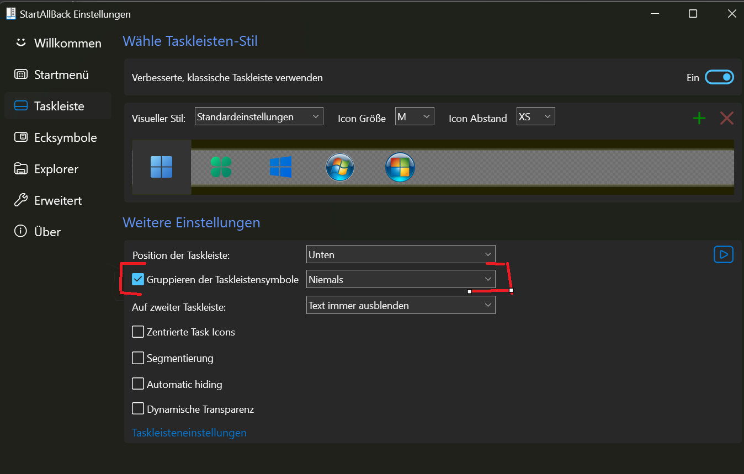Image resolution: width=744 pixels, height=474 pixels.
Task: Enable Zentrierte Task Icons
Action: [138, 332]
